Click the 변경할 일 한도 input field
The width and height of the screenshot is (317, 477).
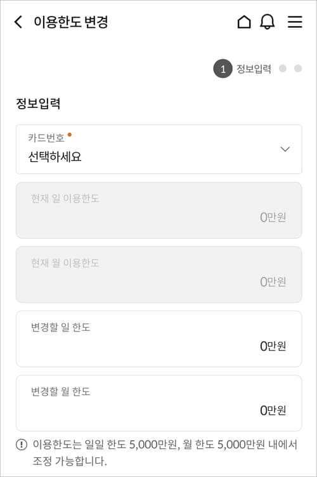pos(158,339)
